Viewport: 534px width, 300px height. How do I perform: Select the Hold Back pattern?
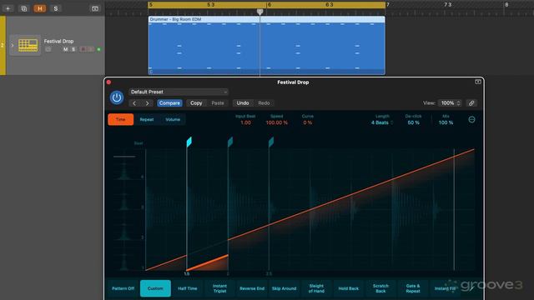(349, 288)
